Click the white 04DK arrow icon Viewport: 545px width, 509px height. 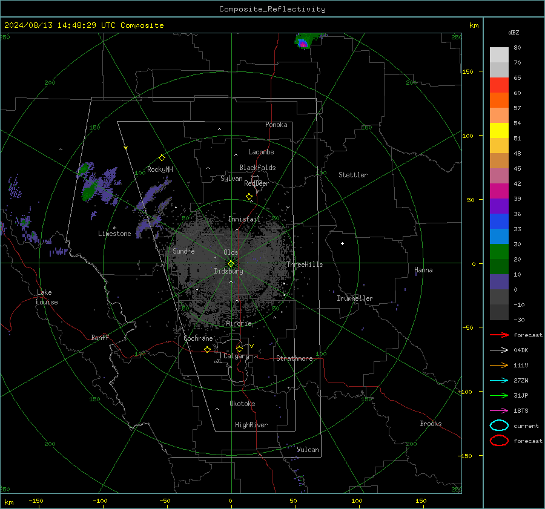point(499,350)
